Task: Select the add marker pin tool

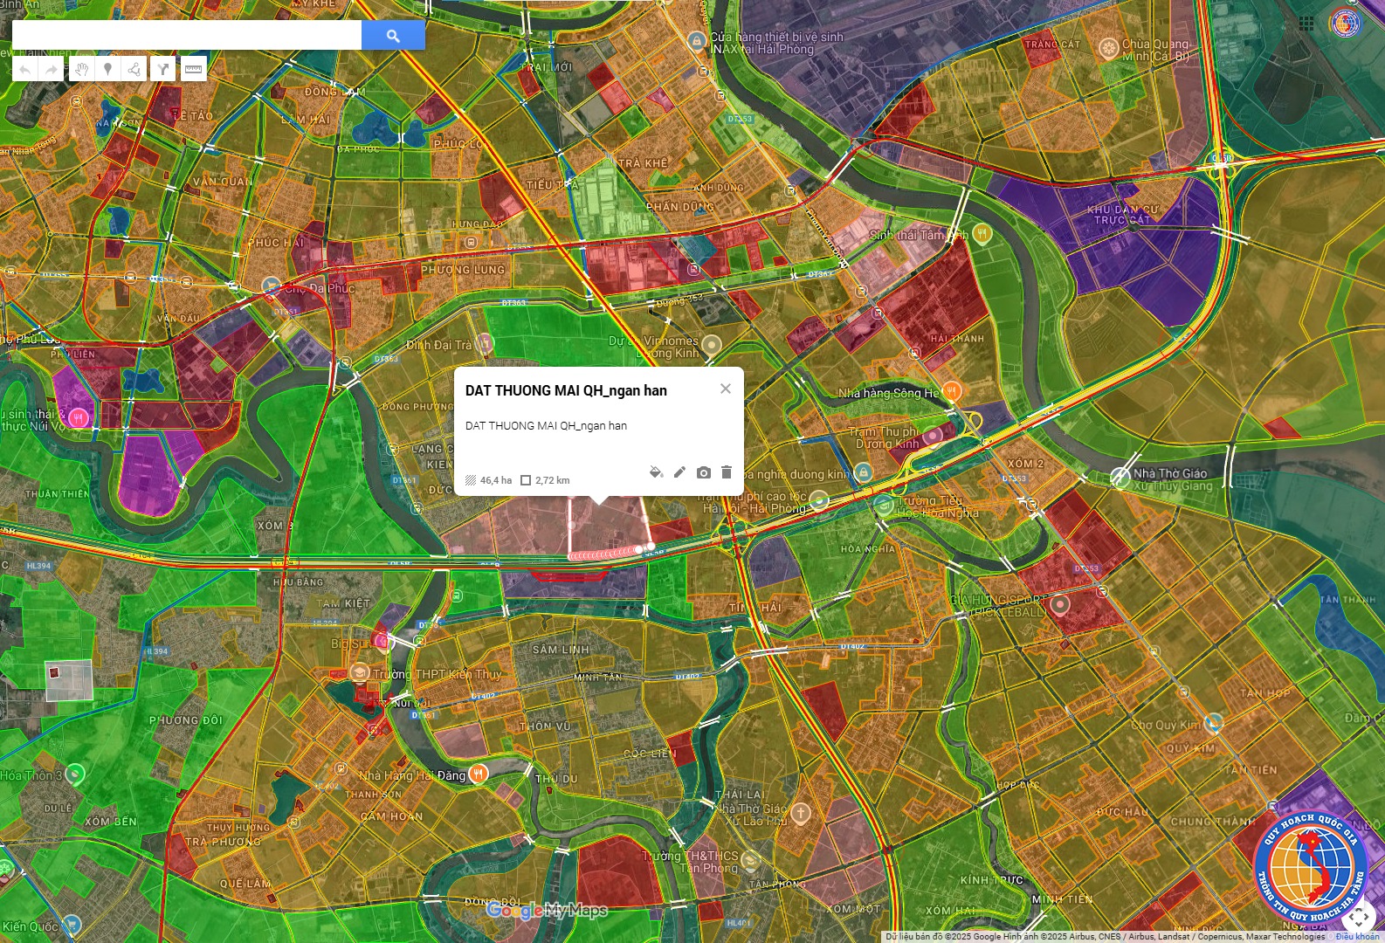Action: click(x=107, y=70)
